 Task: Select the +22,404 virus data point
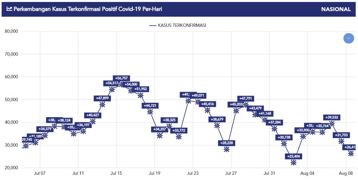[x=293, y=162]
